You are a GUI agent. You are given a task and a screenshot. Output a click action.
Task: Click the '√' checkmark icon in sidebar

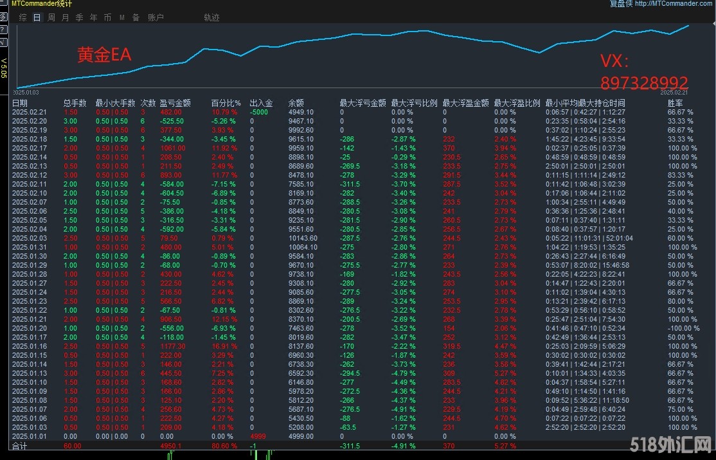(x=3, y=42)
